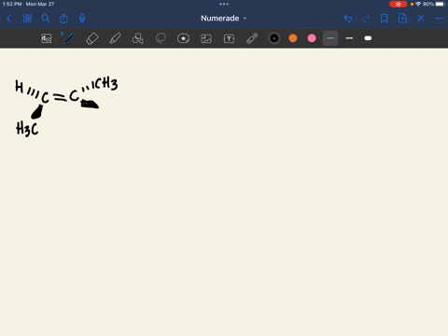
Task: Open the Numerade title dropdown
Action: click(x=224, y=19)
